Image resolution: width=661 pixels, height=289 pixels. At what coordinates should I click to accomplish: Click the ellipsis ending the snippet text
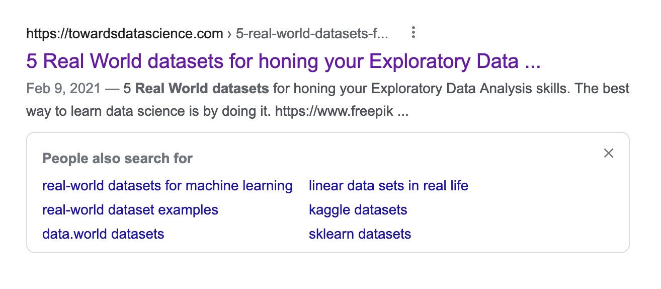403,112
